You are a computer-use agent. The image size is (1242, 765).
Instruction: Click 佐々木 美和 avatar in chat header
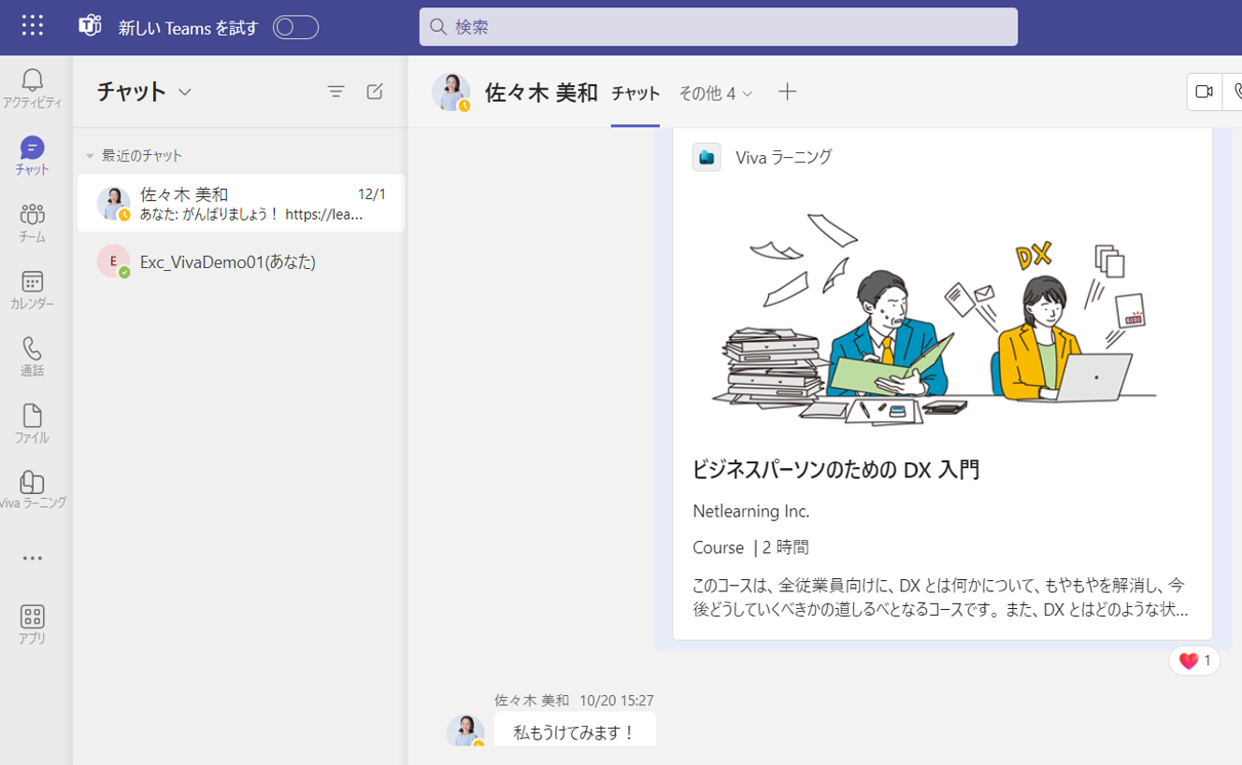click(x=450, y=92)
